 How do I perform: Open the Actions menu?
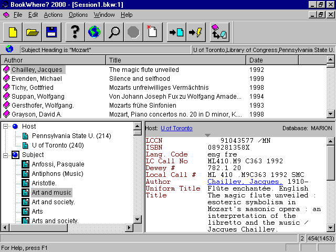pos(53,15)
